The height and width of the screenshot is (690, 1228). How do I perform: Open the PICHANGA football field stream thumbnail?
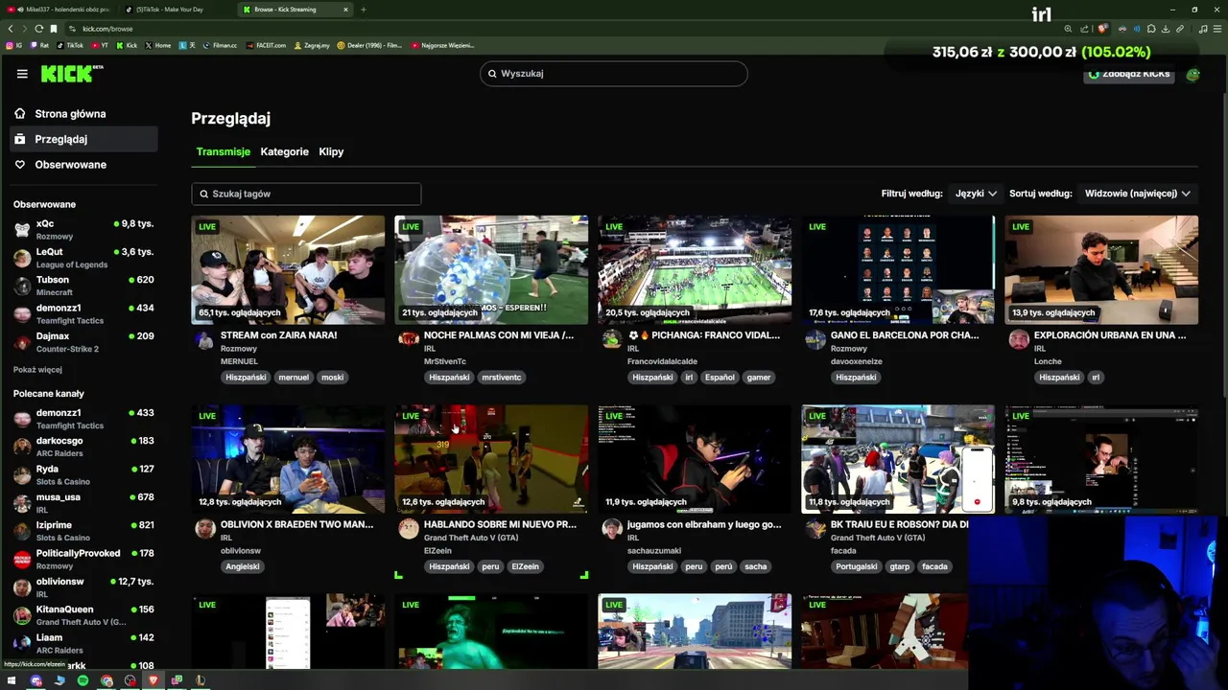tap(695, 270)
